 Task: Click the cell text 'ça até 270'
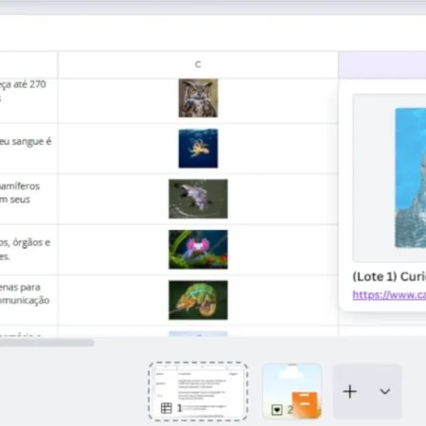[x=23, y=84]
